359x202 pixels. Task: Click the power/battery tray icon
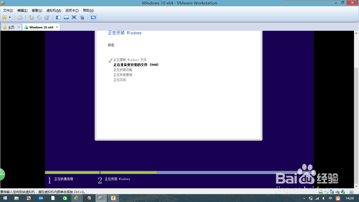(311, 198)
